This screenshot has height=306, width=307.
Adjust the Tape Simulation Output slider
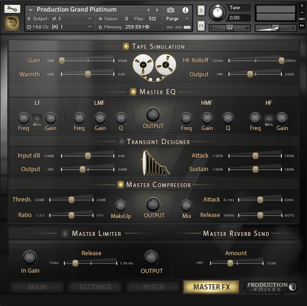point(255,74)
